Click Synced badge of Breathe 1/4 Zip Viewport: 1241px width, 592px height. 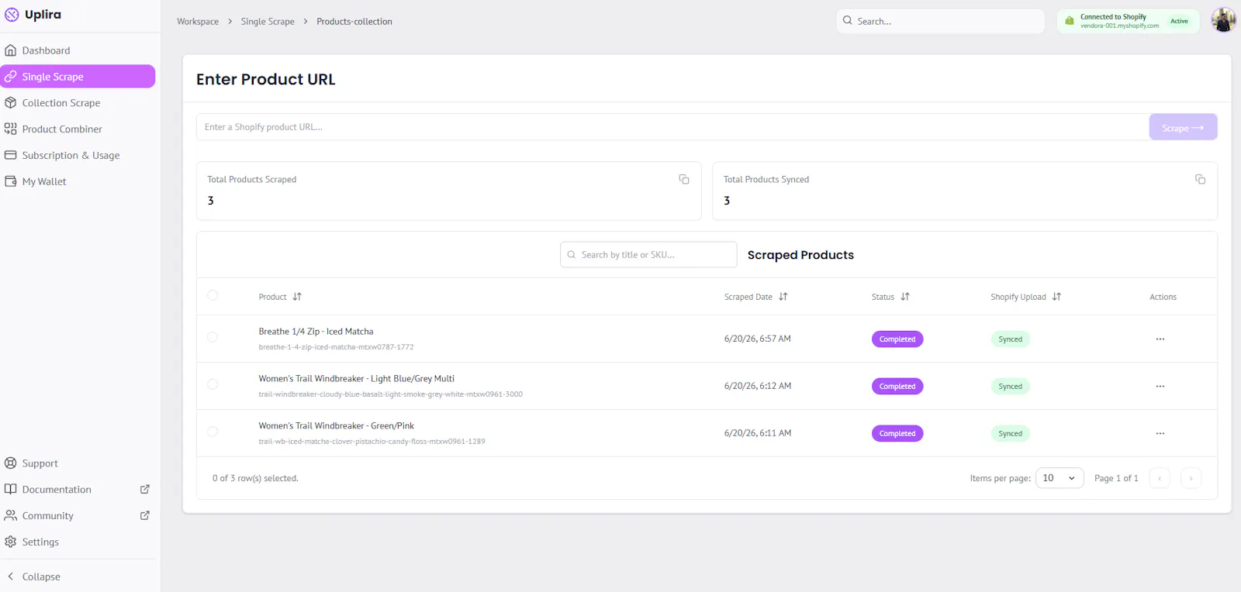[1010, 339]
